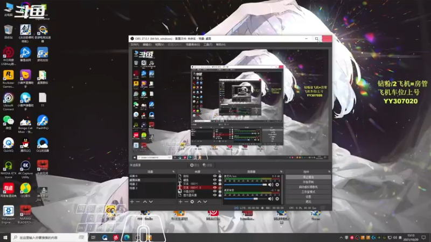This screenshot has height=242, width=431.
Task: Open source properties gear below the sources list
Action: pos(192,202)
